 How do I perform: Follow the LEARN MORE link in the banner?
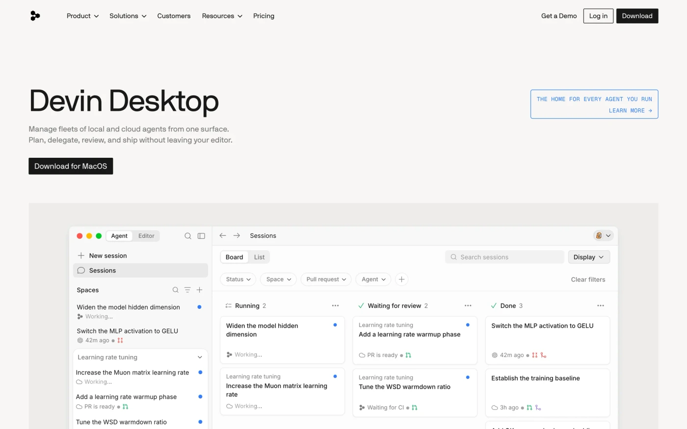(631, 111)
